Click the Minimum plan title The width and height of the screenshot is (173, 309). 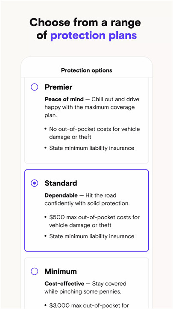point(61,271)
